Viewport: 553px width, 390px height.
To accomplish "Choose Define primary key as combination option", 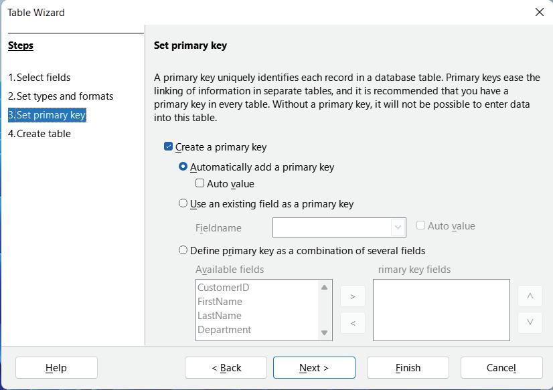I will click(x=183, y=250).
